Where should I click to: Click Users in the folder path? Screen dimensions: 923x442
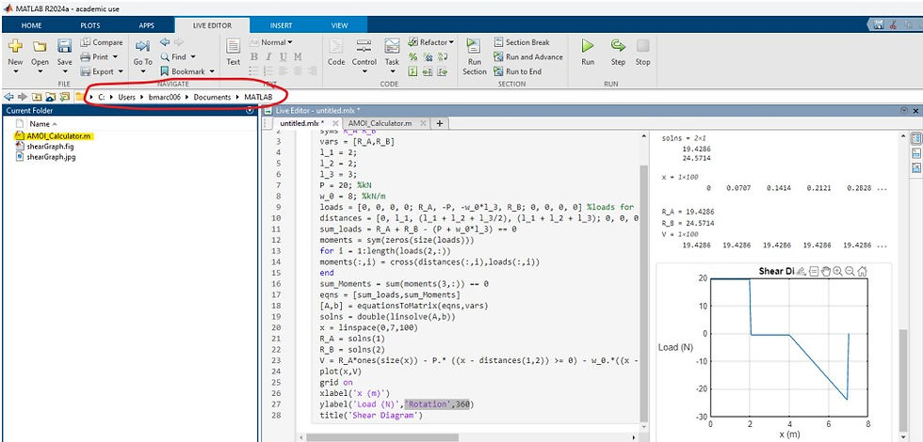click(x=126, y=97)
